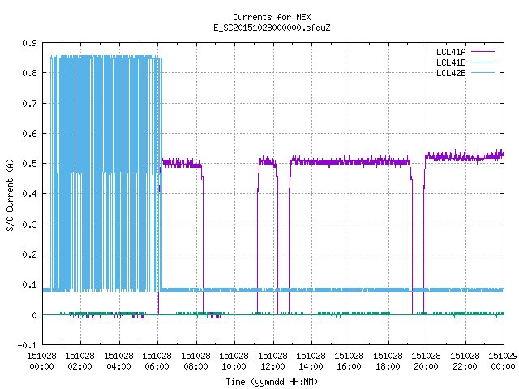Click the x-axis tick "151028 14:00"
The height and width of the screenshot is (389, 519).
pyautogui.click(x=311, y=361)
